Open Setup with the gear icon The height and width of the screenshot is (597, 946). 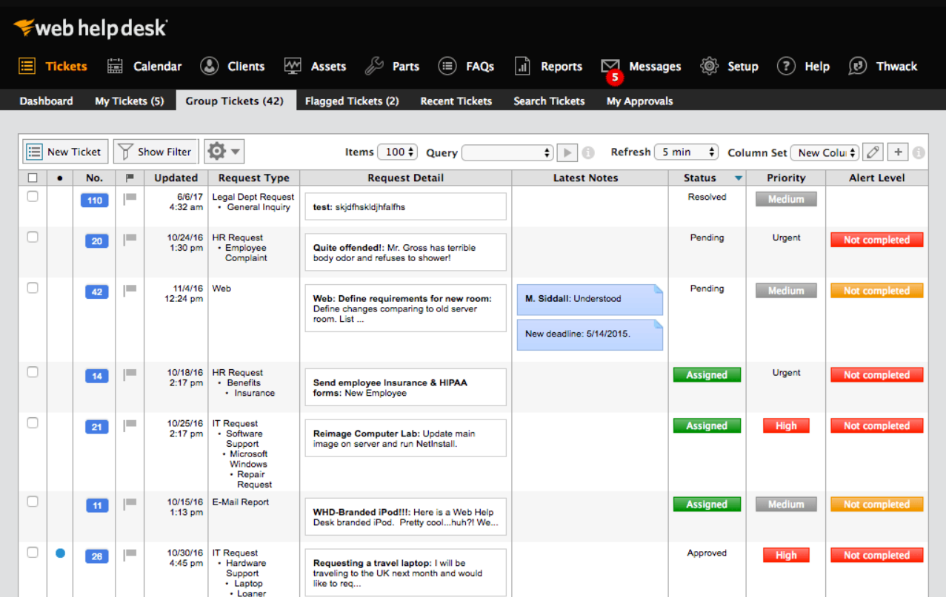(x=708, y=66)
